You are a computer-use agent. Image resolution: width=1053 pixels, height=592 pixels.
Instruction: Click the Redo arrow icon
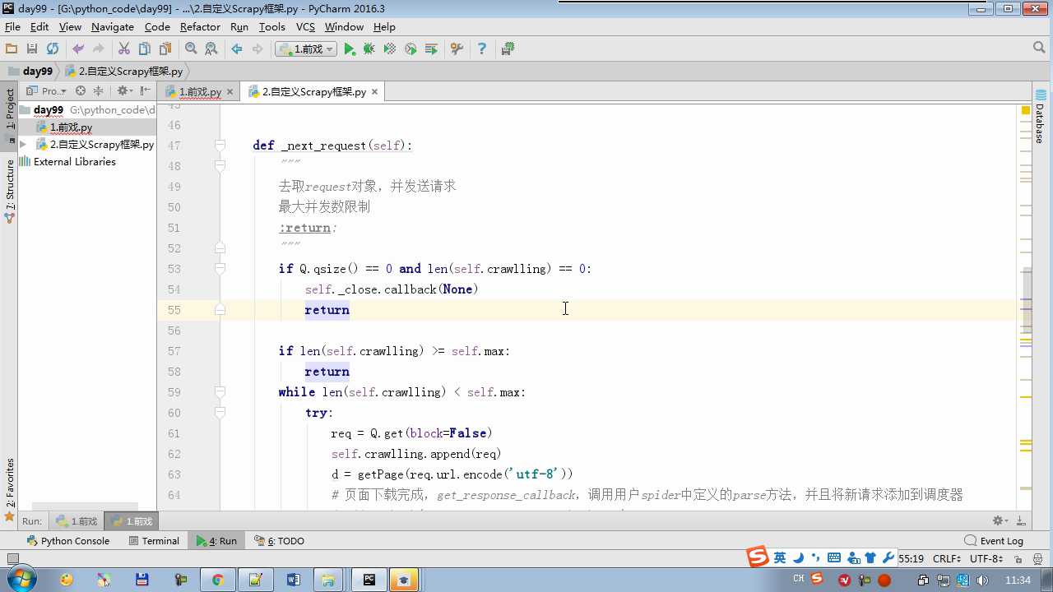click(99, 49)
